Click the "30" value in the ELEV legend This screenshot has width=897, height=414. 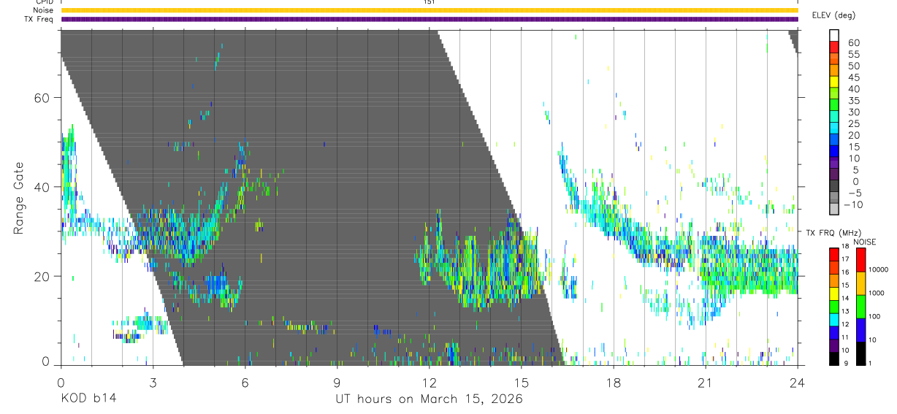(854, 112)
